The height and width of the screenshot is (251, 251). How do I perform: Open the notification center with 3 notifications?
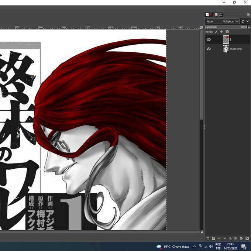[x=244, y=247]
